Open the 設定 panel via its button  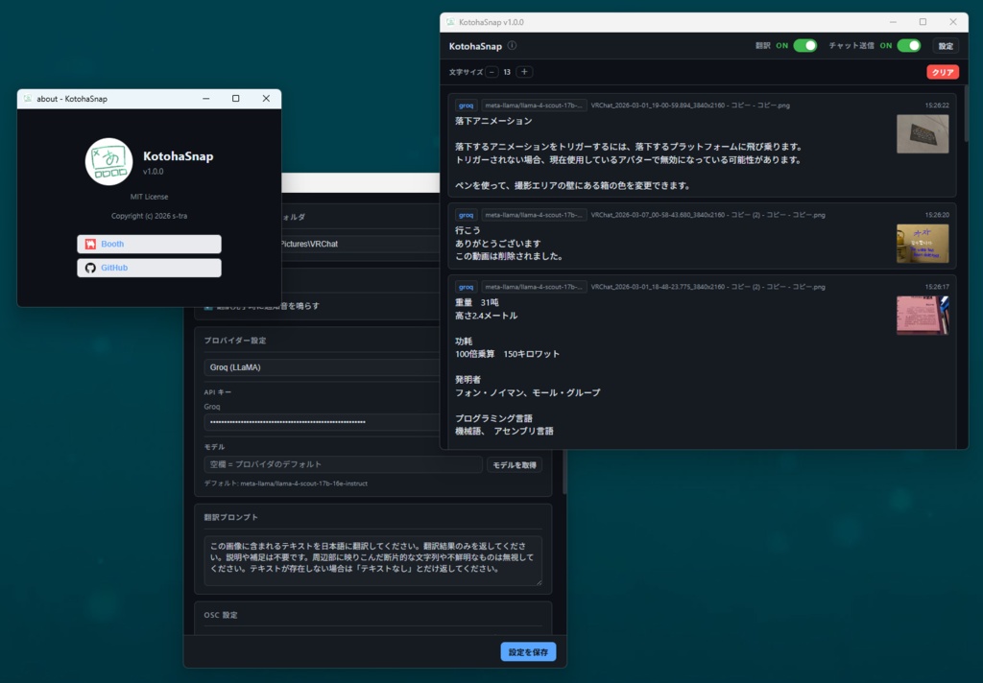[945, 45]
